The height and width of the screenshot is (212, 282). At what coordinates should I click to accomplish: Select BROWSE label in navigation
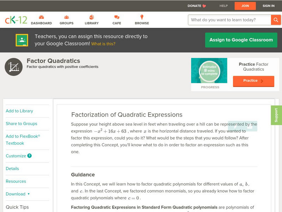click(x=142, y=23)
